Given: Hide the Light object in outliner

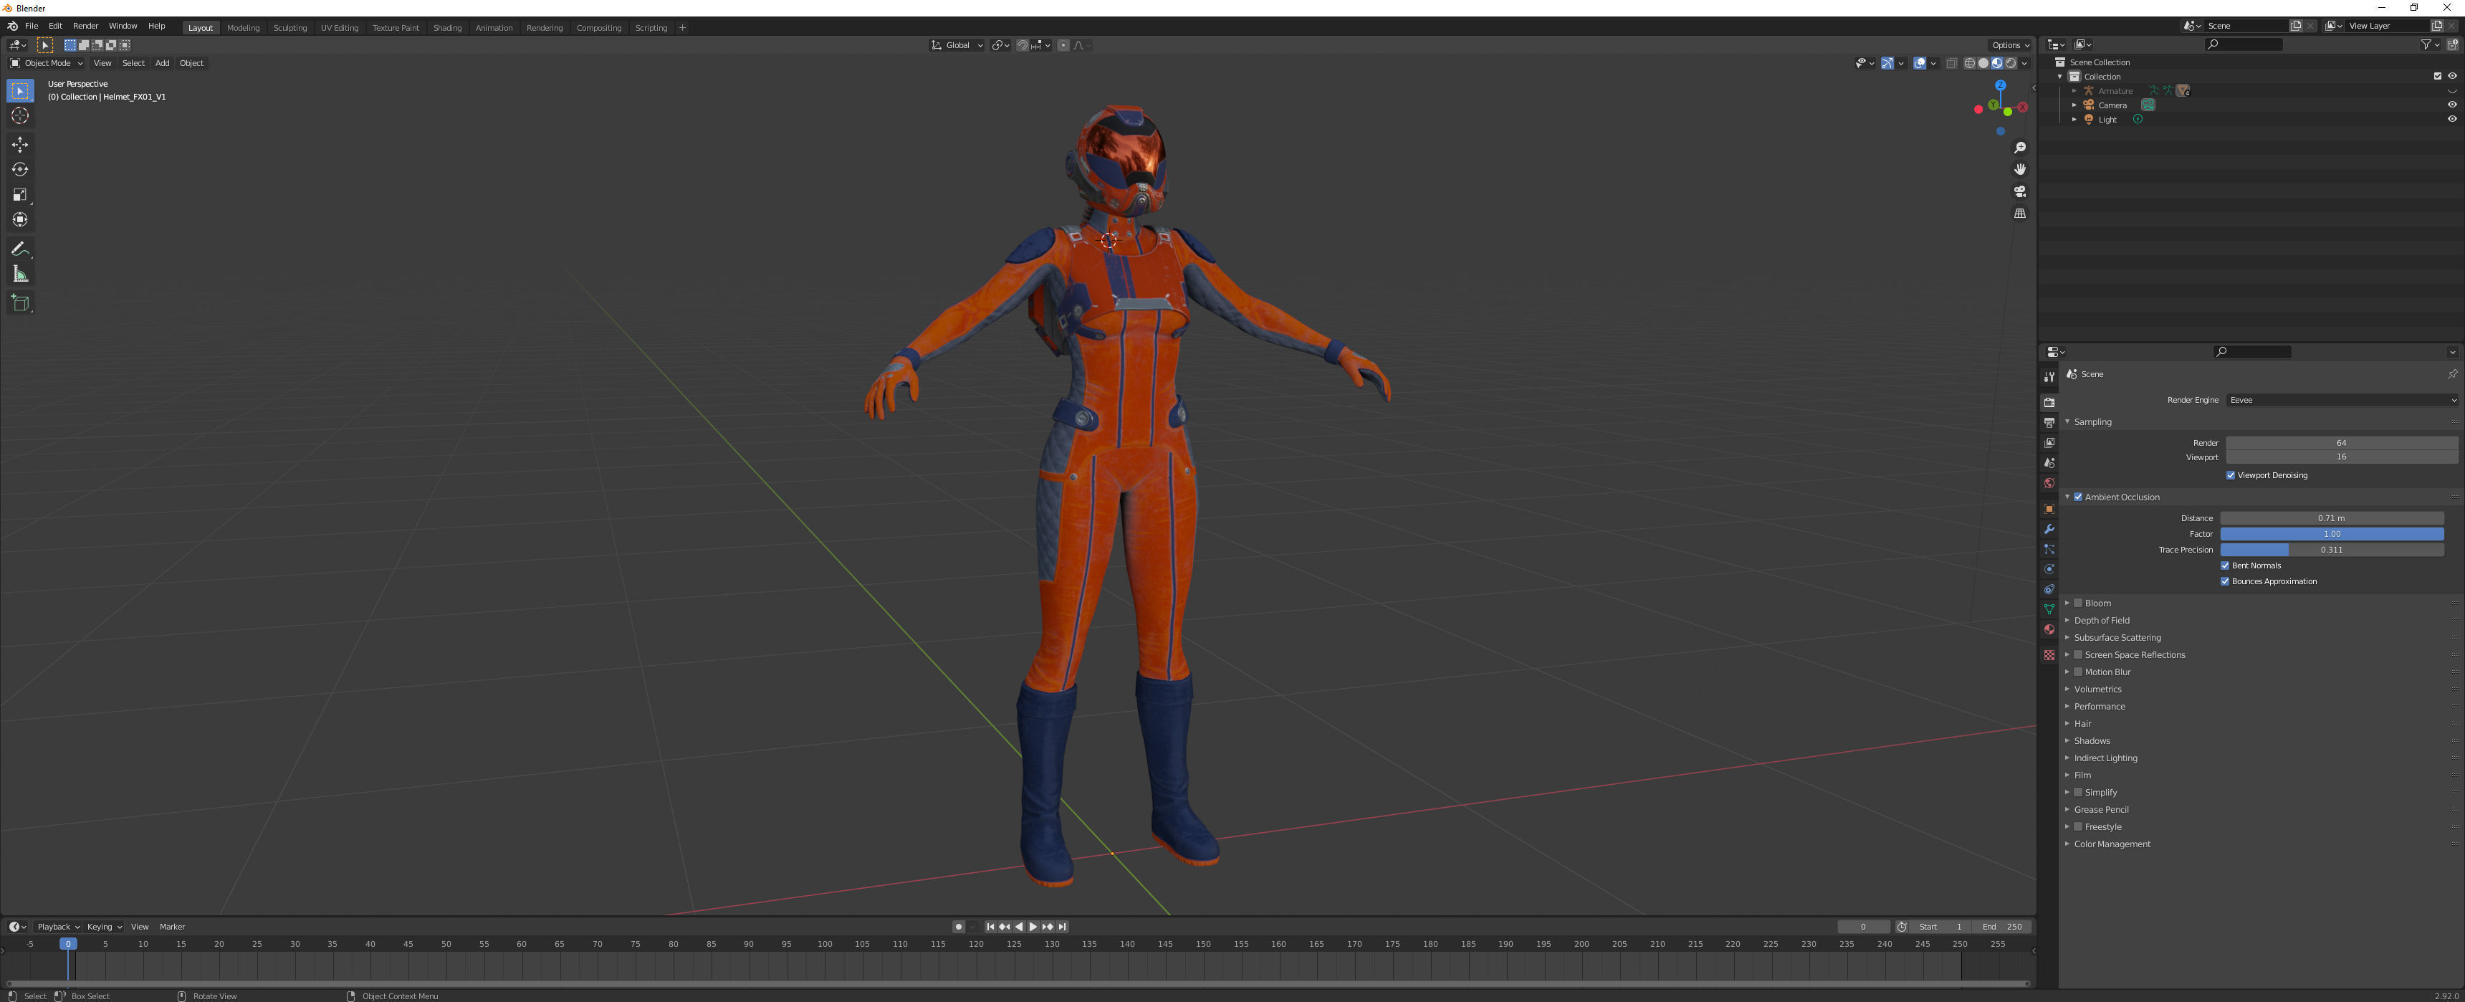Looking at the screenshot, I should coord(2451,120).
